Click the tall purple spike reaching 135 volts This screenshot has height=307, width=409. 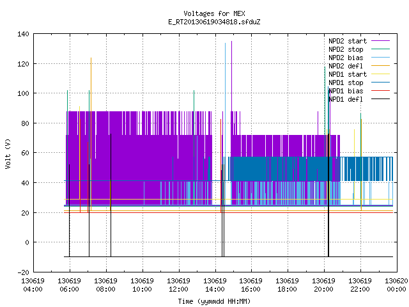tap(231, 75)
